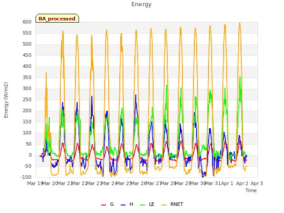Image resolution: width=284 pixels, height=213 pixels.
Task: Click the '450' y-axis tick label
Action: (27, 55)
